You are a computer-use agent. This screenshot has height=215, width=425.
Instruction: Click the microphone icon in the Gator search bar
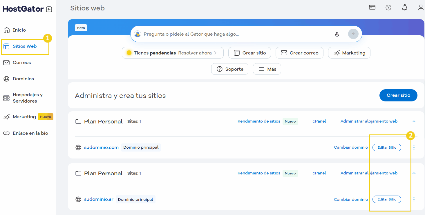click(x=337, y=34)
